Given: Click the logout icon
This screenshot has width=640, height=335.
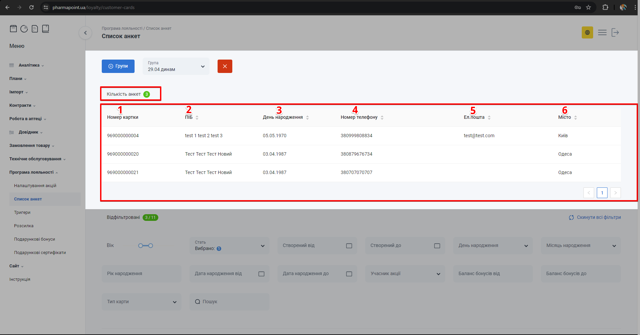Looking at the screenshot, I should click(x=615, y=32).
